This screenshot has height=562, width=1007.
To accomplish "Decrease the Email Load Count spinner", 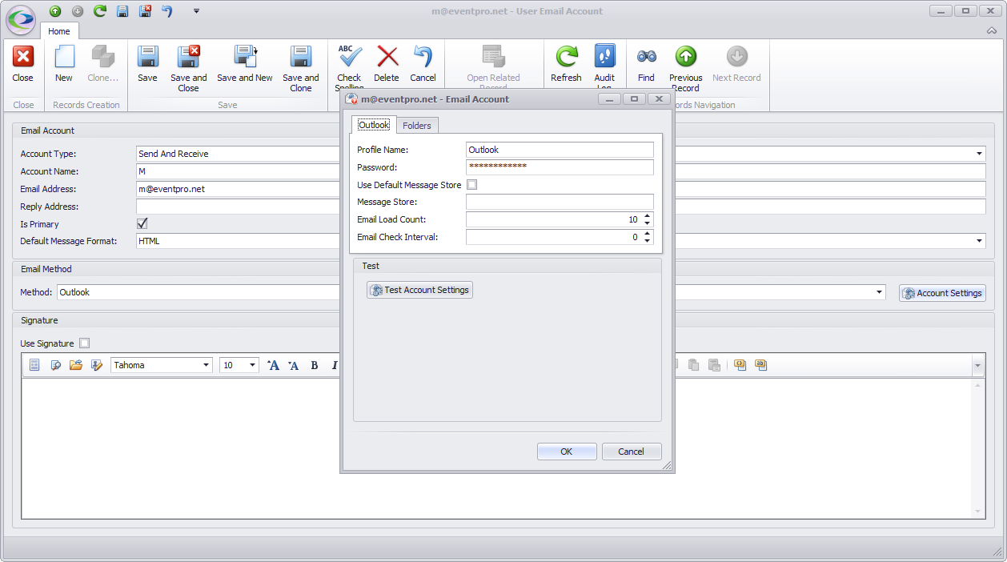I will [648, 223].
